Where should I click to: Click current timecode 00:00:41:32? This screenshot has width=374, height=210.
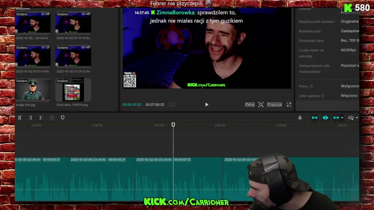tap(132, 104)
